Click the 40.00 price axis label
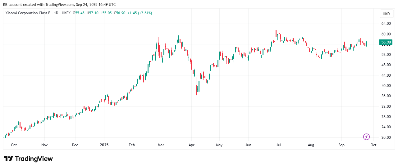Screen dimensions: 398x168 (386, 86)
